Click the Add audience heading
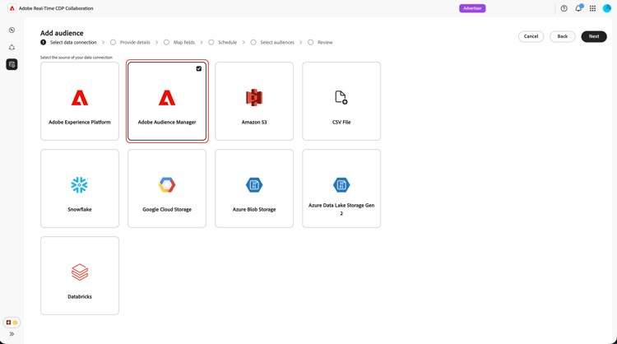The height and width of the screenshot is (344, 617). (62, 33)
